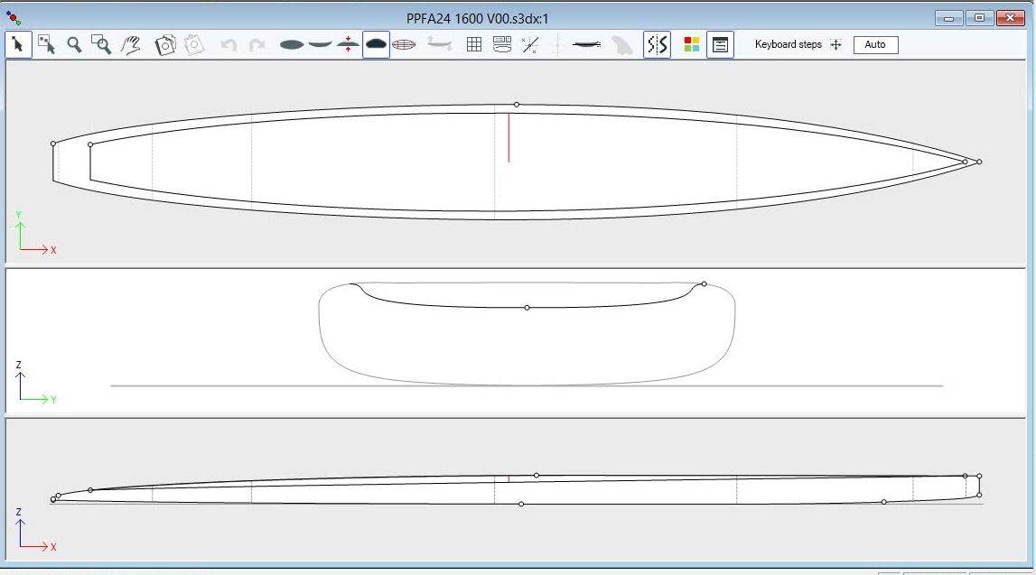Toggle the properties panel window icon
The height and width of the screenshot is (575, 1036).
click(x=720, y=44)
